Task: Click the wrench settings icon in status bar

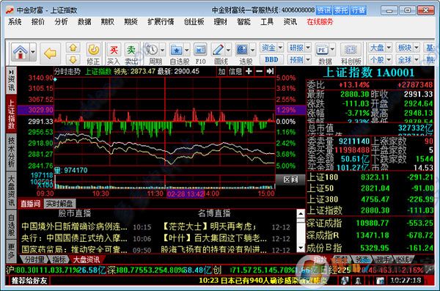Action: click(x=430, y=270)
